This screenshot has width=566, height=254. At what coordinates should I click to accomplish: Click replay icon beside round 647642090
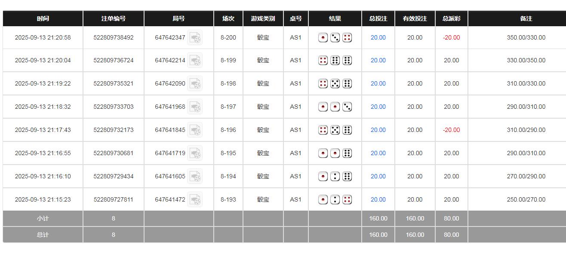coord(195,84)
